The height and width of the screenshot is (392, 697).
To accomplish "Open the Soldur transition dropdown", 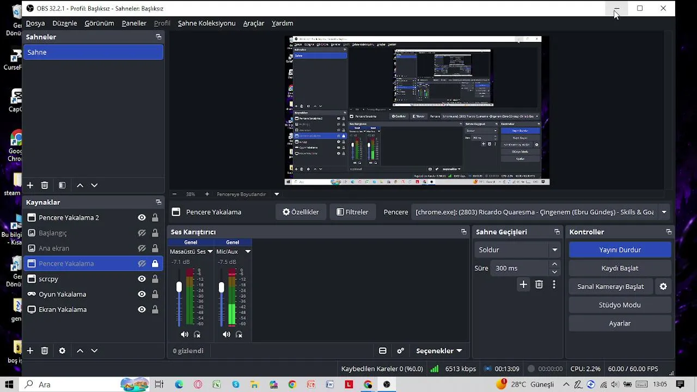I will coord(518,250).
